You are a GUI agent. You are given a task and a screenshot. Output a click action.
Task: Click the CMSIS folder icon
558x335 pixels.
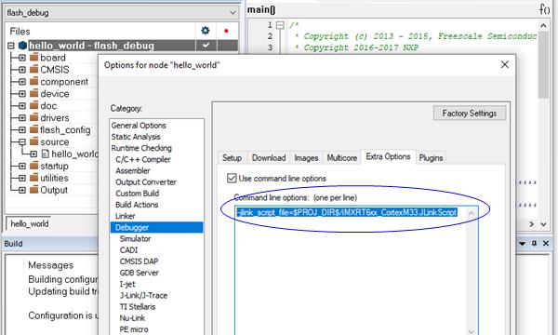point(33,69)
